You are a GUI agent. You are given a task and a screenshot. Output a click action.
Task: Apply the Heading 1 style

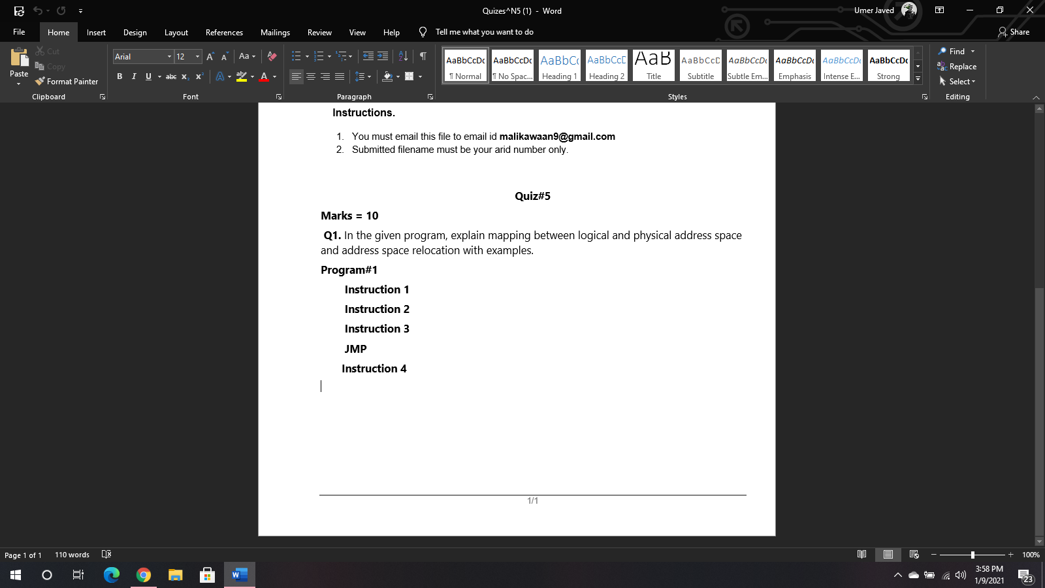pos(559,65)
